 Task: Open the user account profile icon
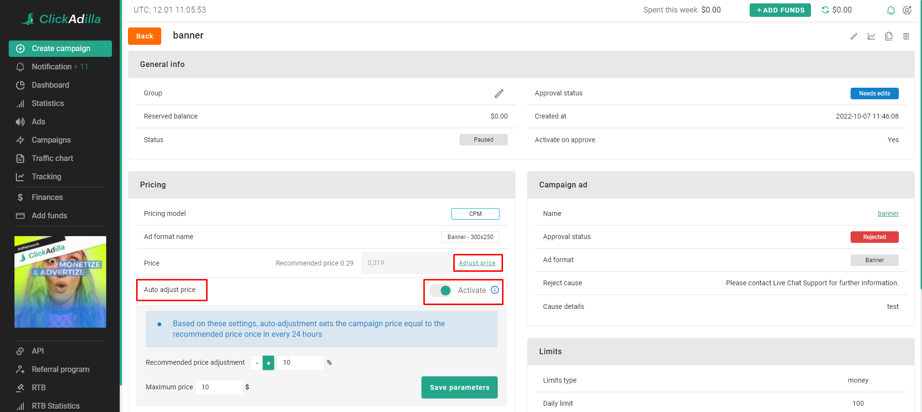(x=907, y=10)
